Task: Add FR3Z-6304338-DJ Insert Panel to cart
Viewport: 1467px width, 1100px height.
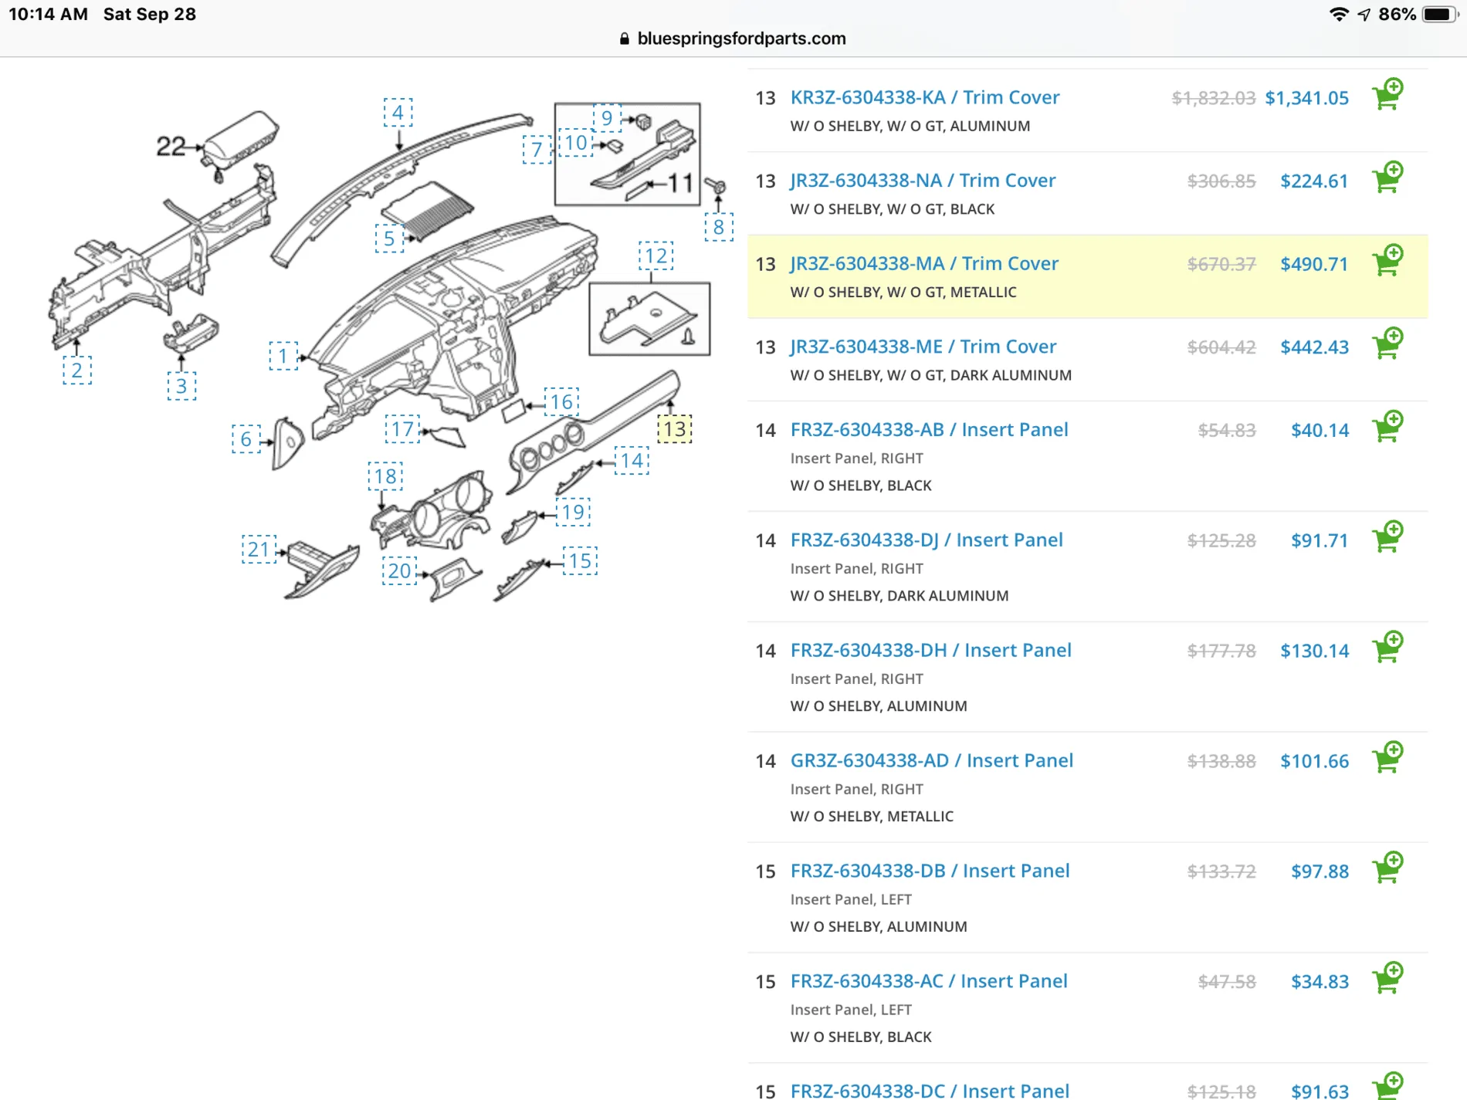Action: [1387, 537]
